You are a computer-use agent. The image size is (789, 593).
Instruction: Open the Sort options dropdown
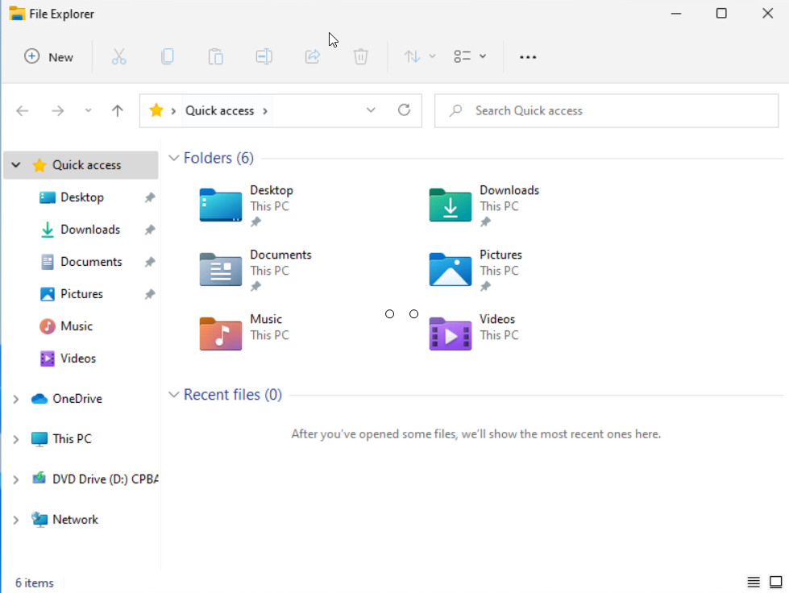point(420,56)
